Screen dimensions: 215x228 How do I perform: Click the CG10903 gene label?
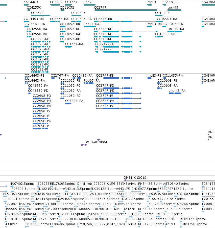click(162, 13)
